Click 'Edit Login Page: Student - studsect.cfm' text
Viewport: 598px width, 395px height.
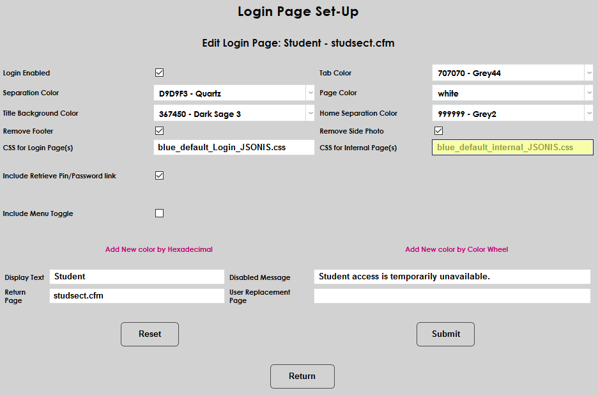[x=298, y=43]
